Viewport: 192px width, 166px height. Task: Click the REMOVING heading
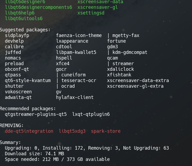(12, 126)
